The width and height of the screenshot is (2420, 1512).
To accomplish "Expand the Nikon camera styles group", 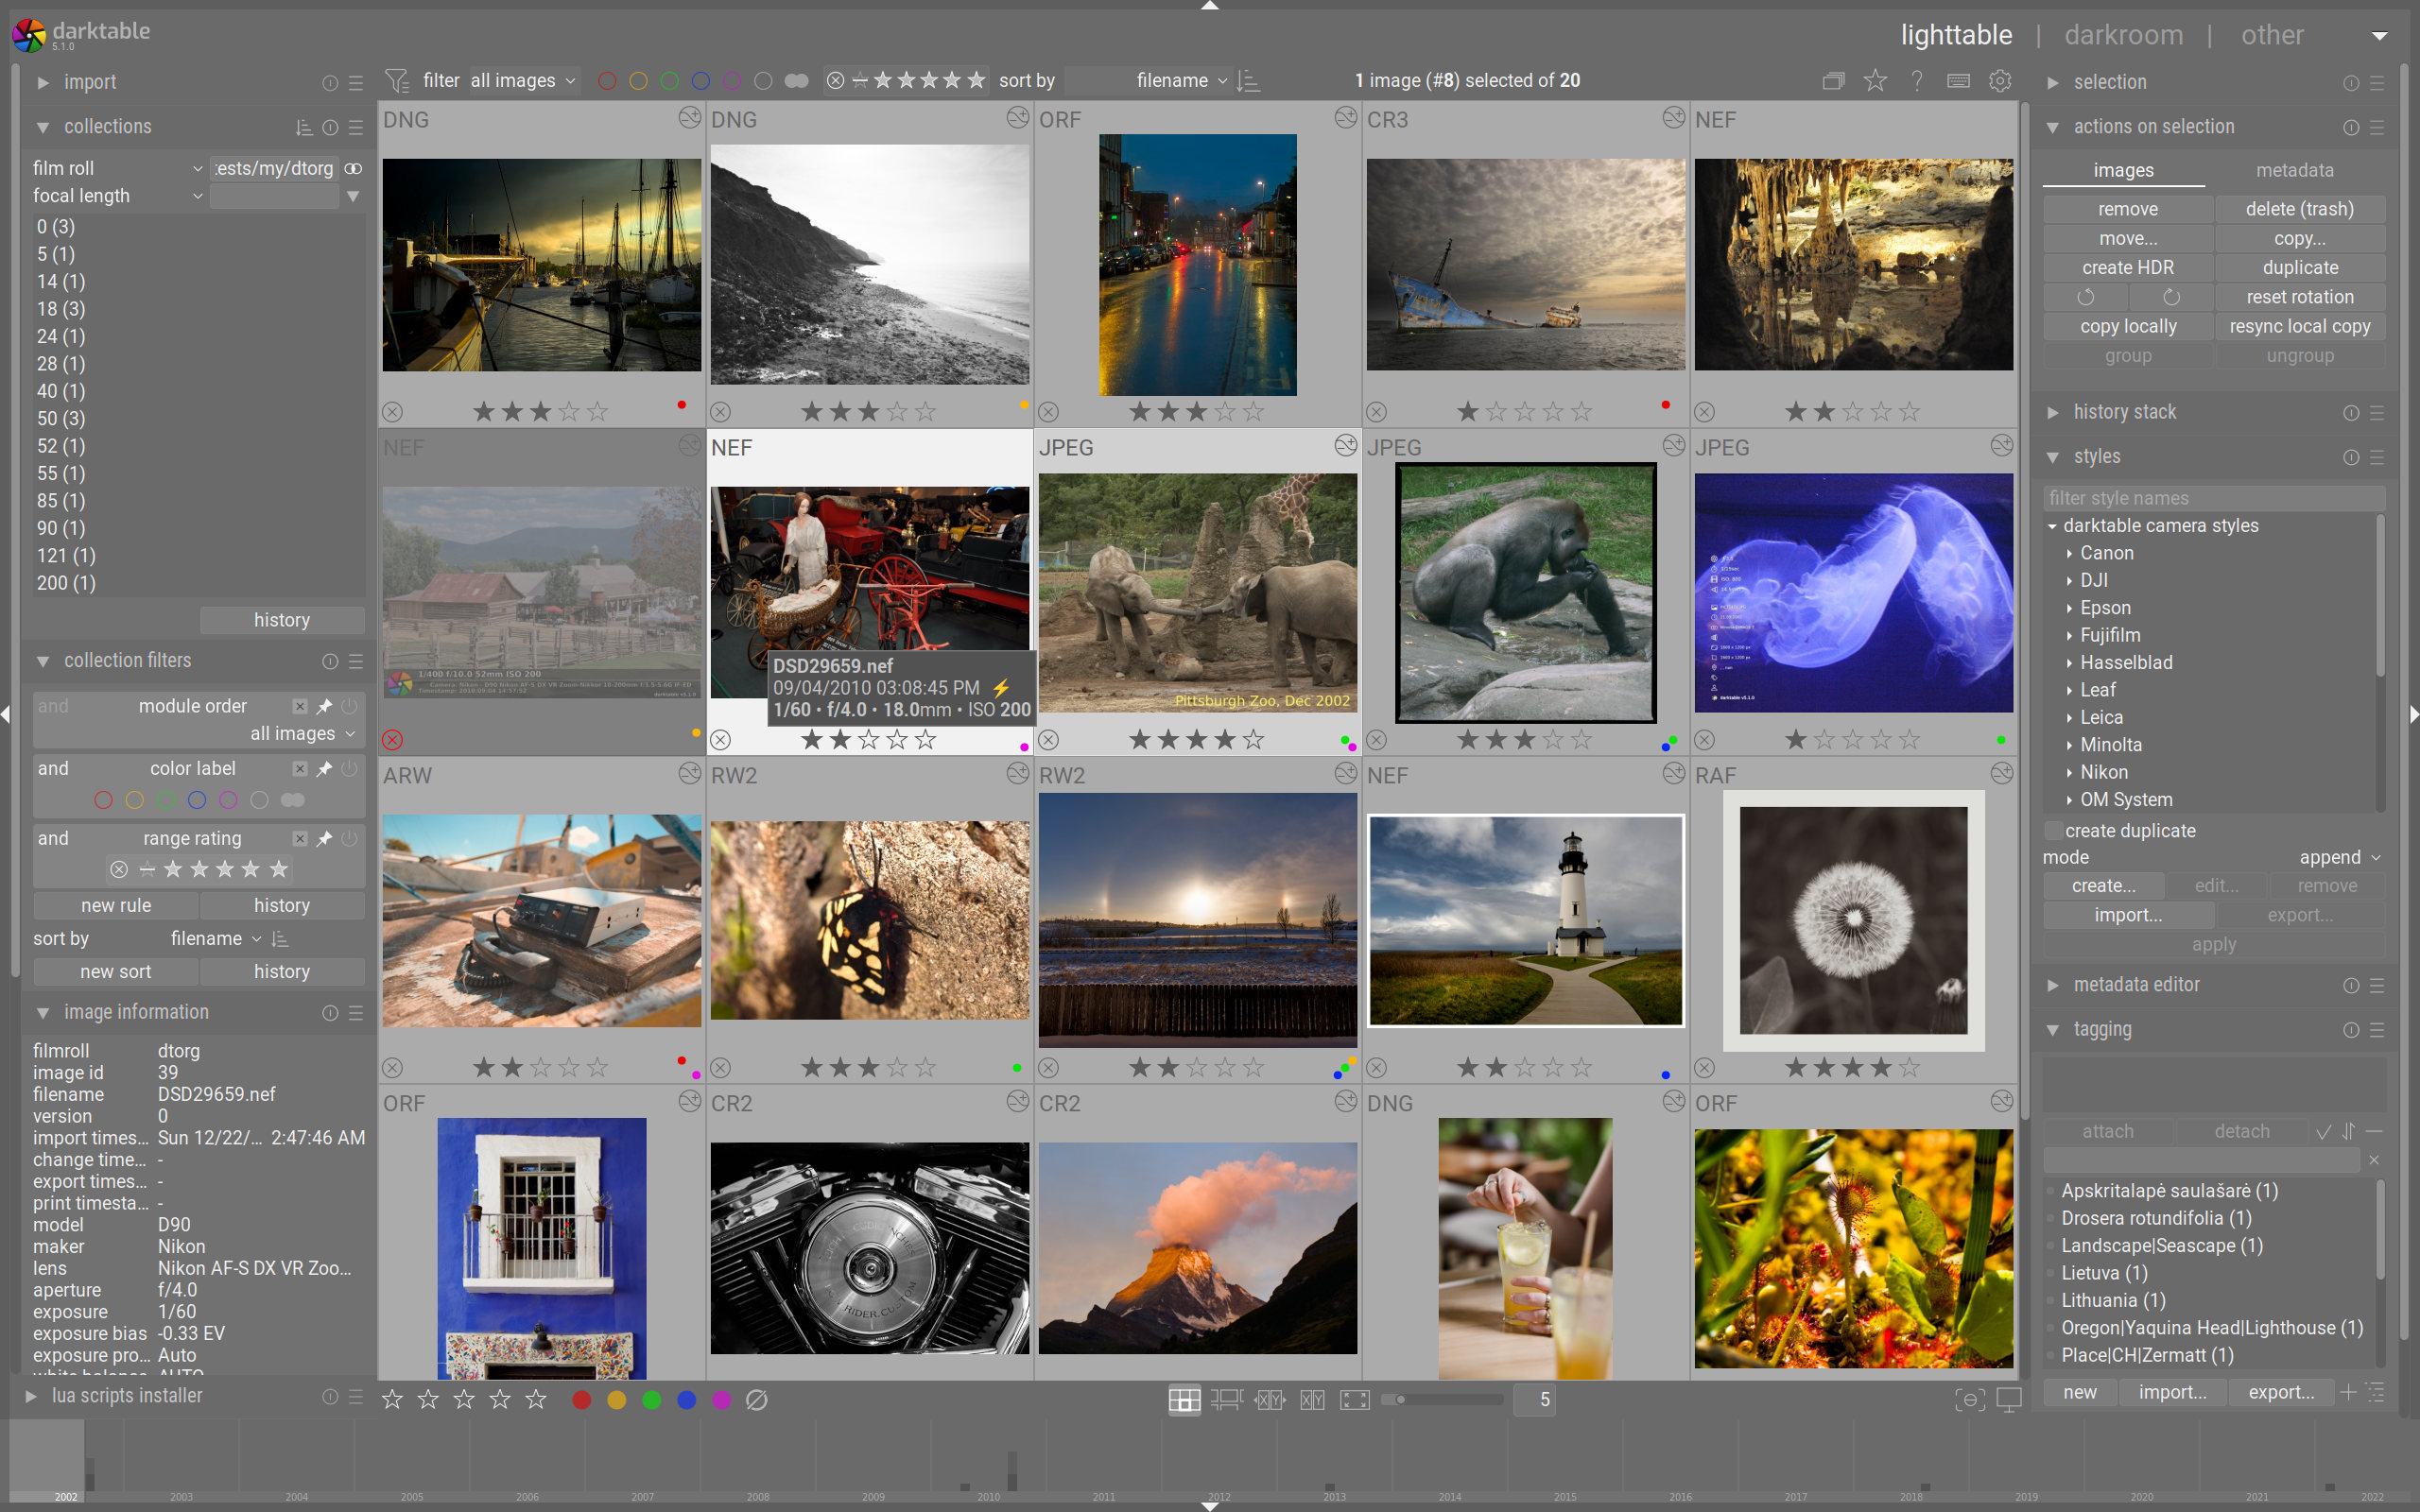I will pyautogui.click(x=2105, y=771).
